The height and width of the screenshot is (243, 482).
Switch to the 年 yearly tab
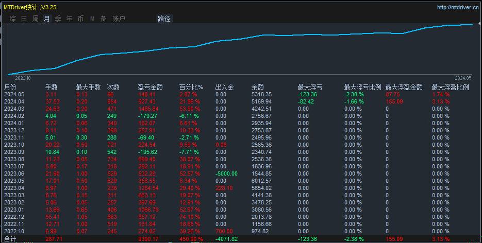pos(69,19)
